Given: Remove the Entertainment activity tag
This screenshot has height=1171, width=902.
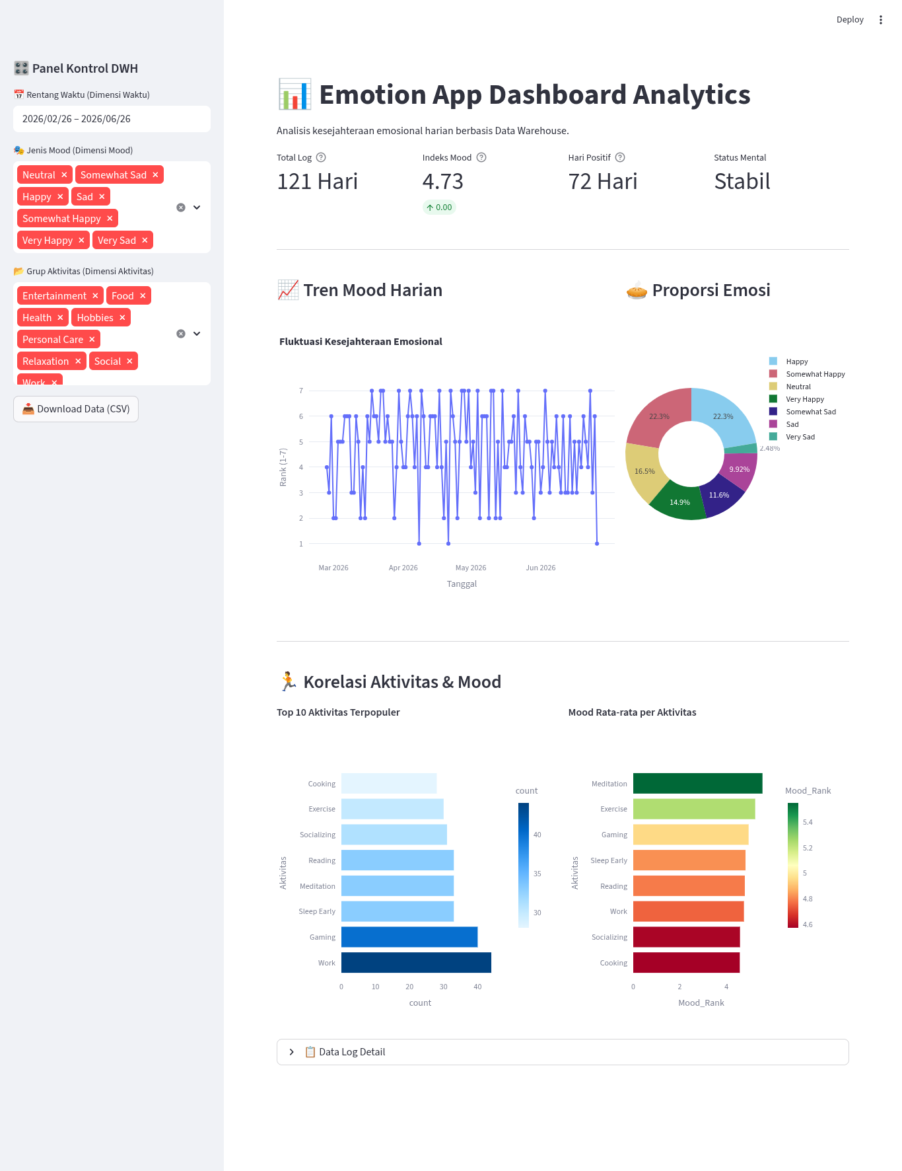Looking at the screenshot, I should click(x=95, y=296).
